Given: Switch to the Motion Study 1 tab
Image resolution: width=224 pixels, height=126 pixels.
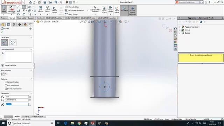Looking at the screenshot, I should (x=37, y=117).
